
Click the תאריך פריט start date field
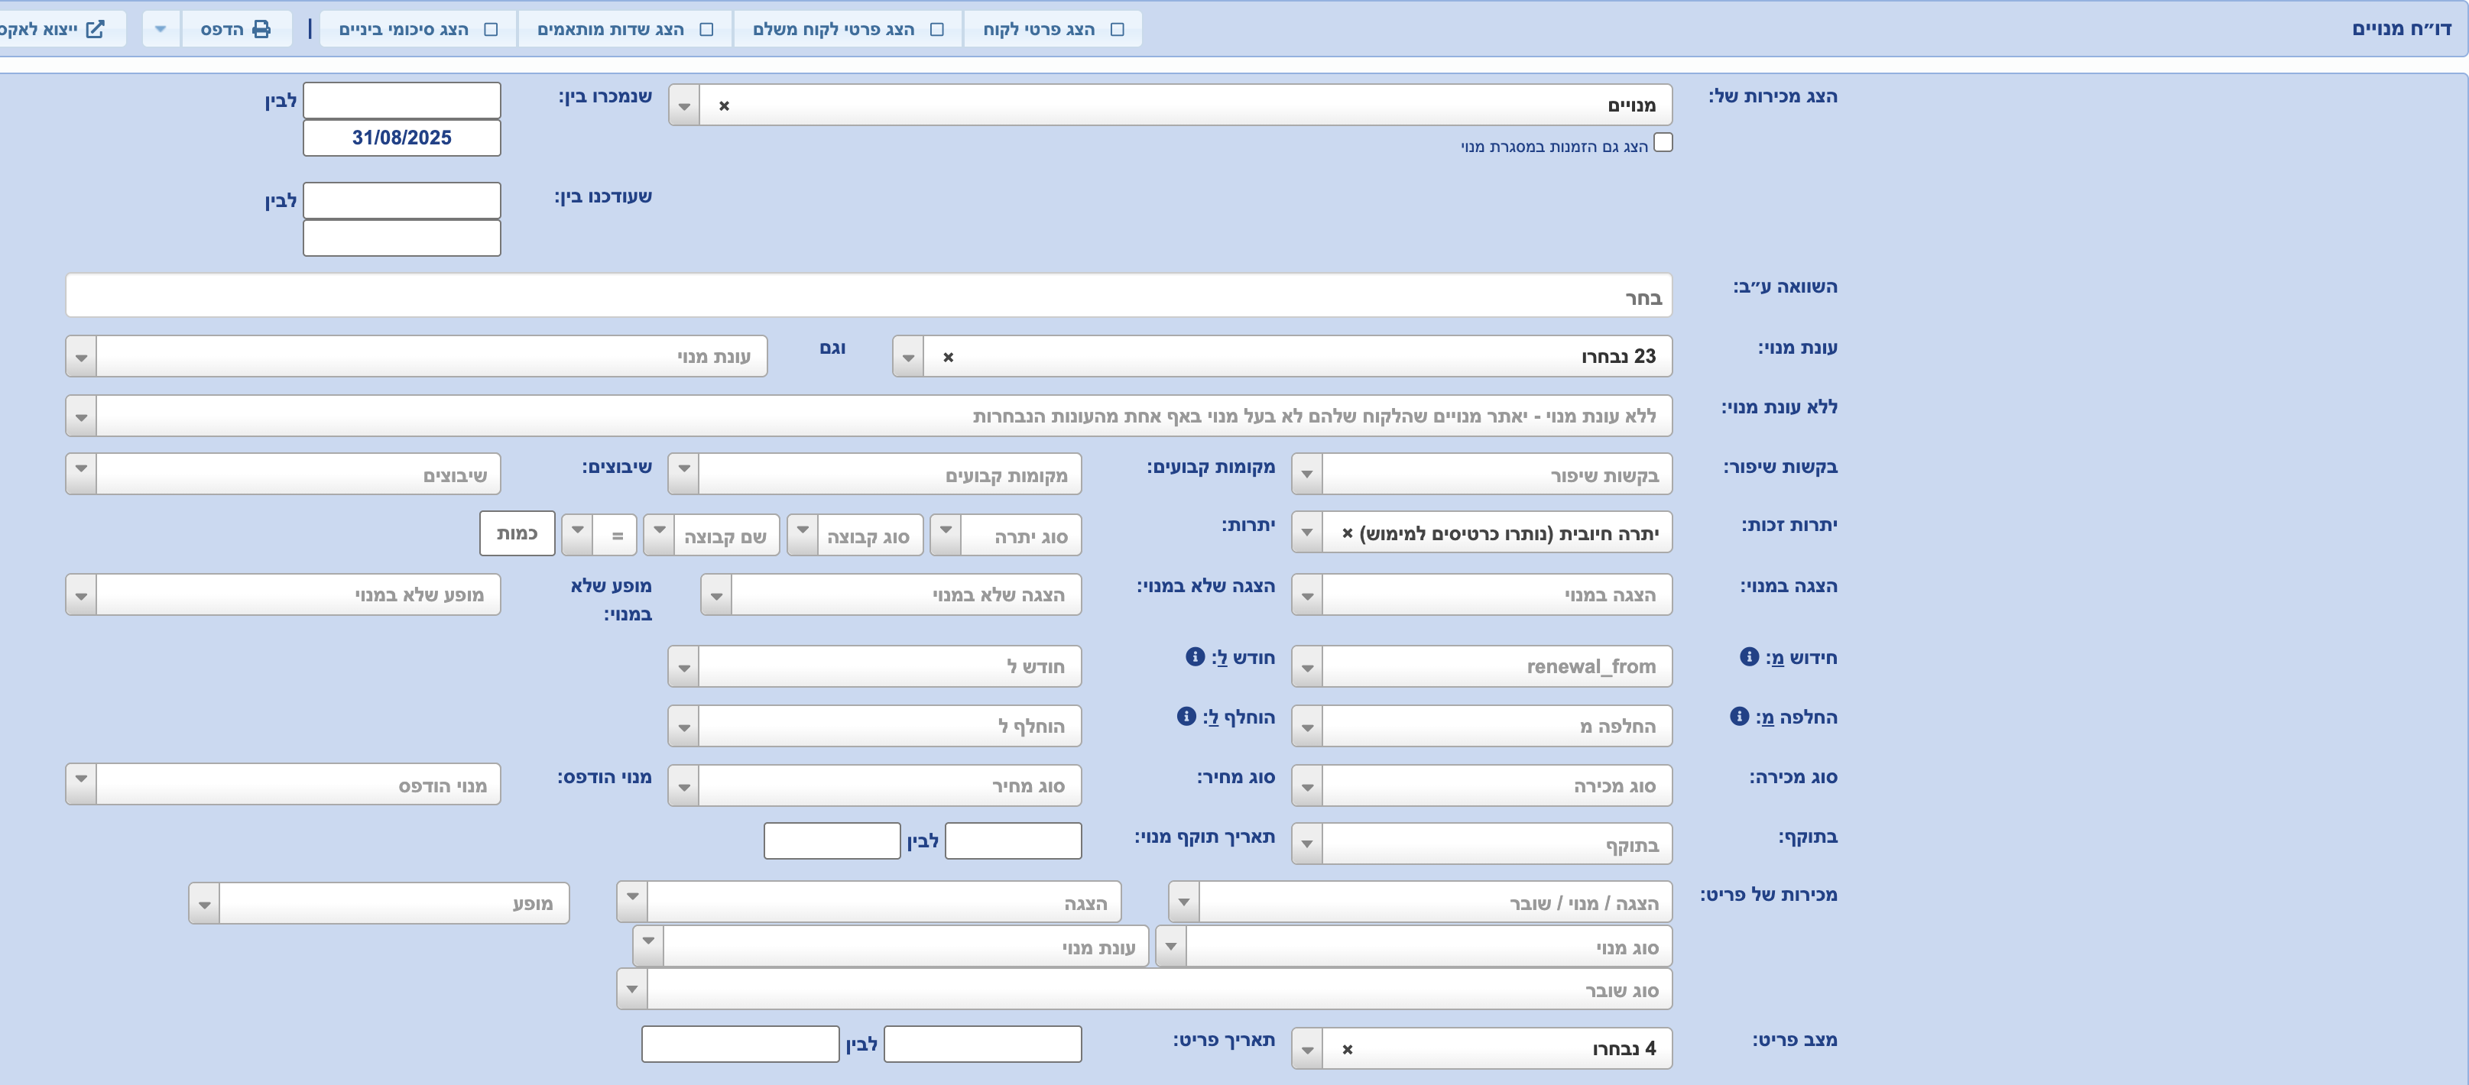coord(982,1045)
